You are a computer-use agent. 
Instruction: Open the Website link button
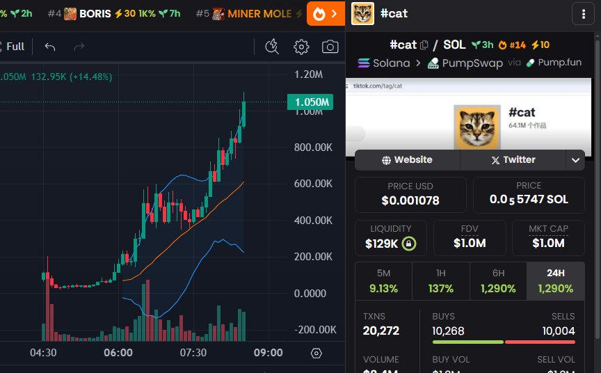point(407,160)
